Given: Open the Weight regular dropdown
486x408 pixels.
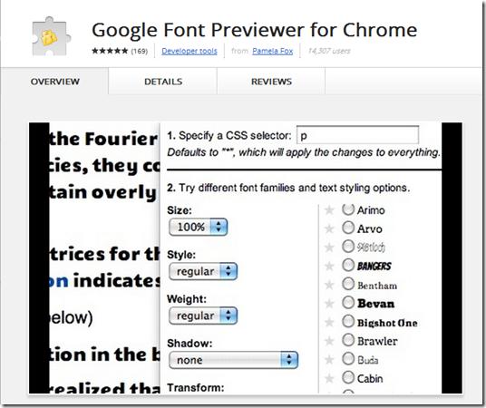Looking at the screenshot, I should pyautogui.click(x=203, y=316).
